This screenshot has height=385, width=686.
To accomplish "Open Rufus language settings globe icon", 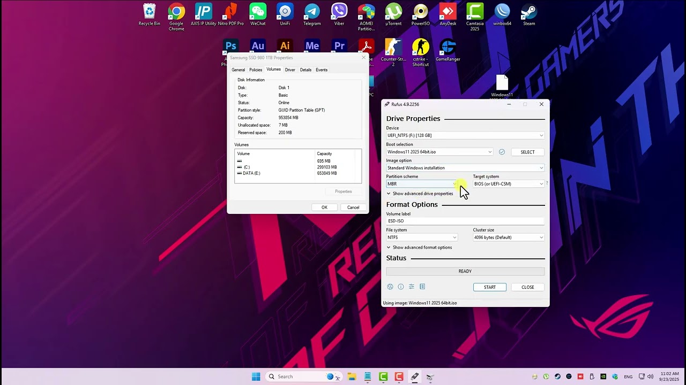I will pyautogui.click(x=390, y=287).
